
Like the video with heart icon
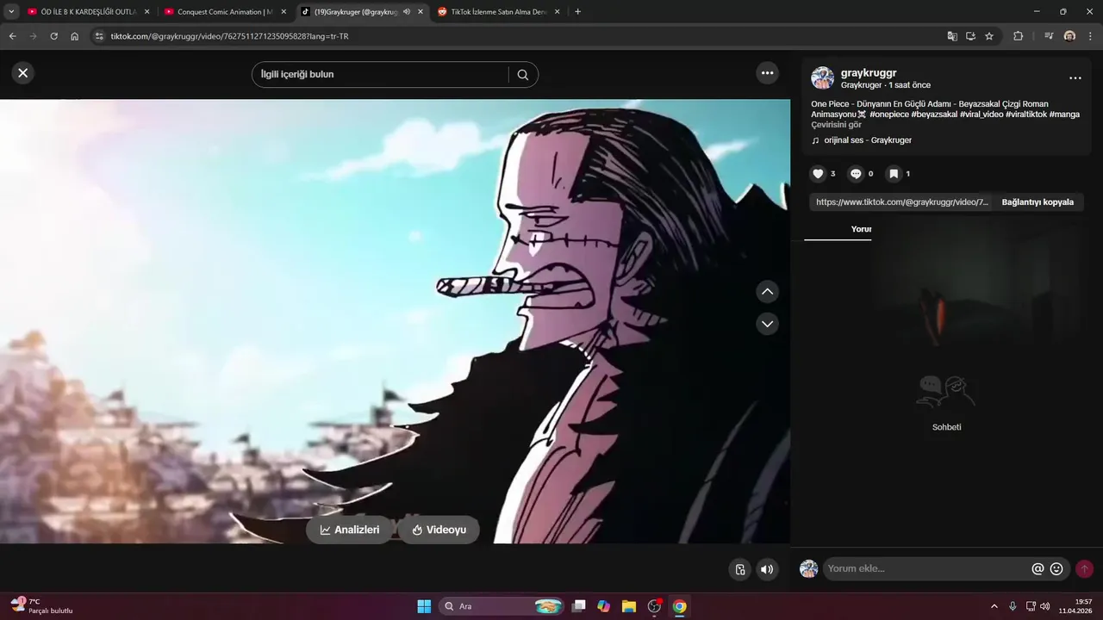point(818,174)
